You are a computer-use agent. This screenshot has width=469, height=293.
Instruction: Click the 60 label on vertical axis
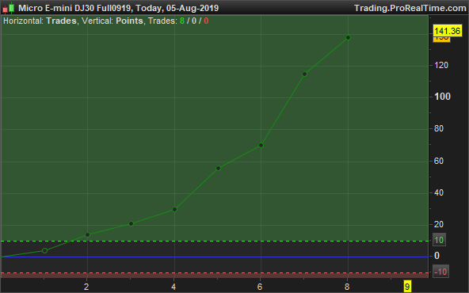[439, 162]
